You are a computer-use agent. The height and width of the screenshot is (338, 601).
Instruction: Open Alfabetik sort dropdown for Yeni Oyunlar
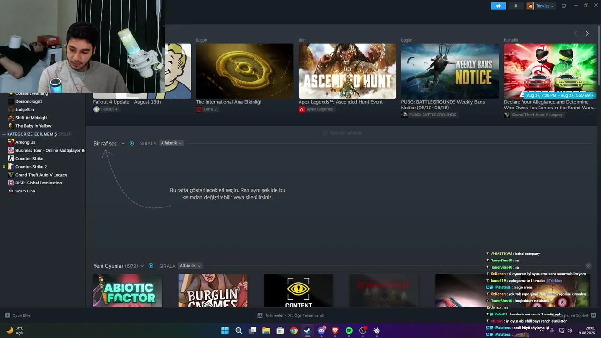coord(190,266)
